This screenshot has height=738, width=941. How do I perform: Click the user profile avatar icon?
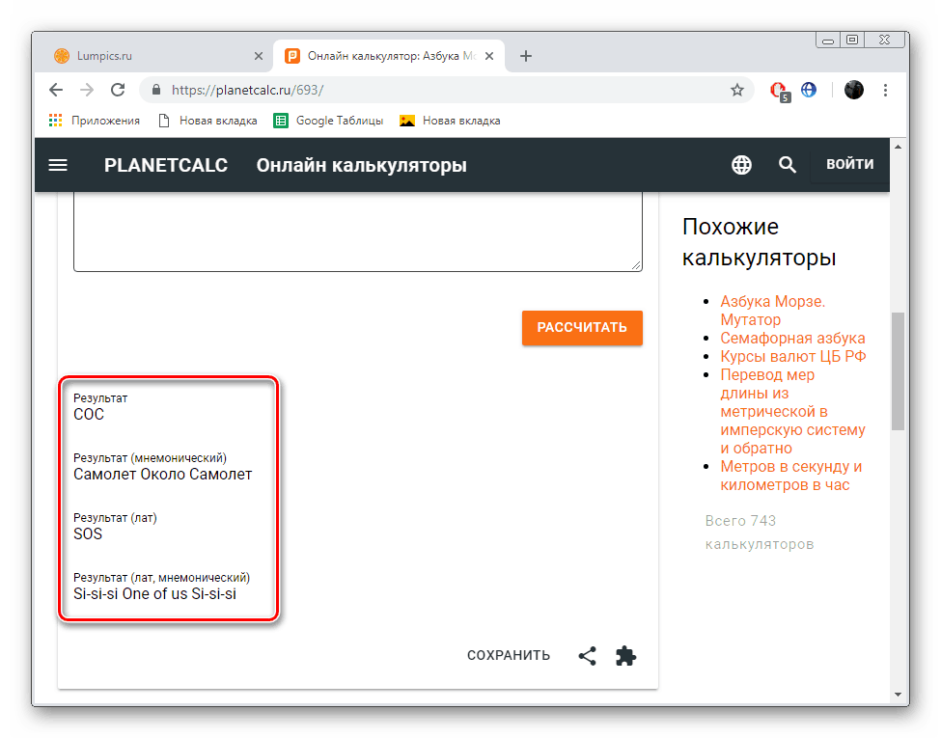[854, 90]
